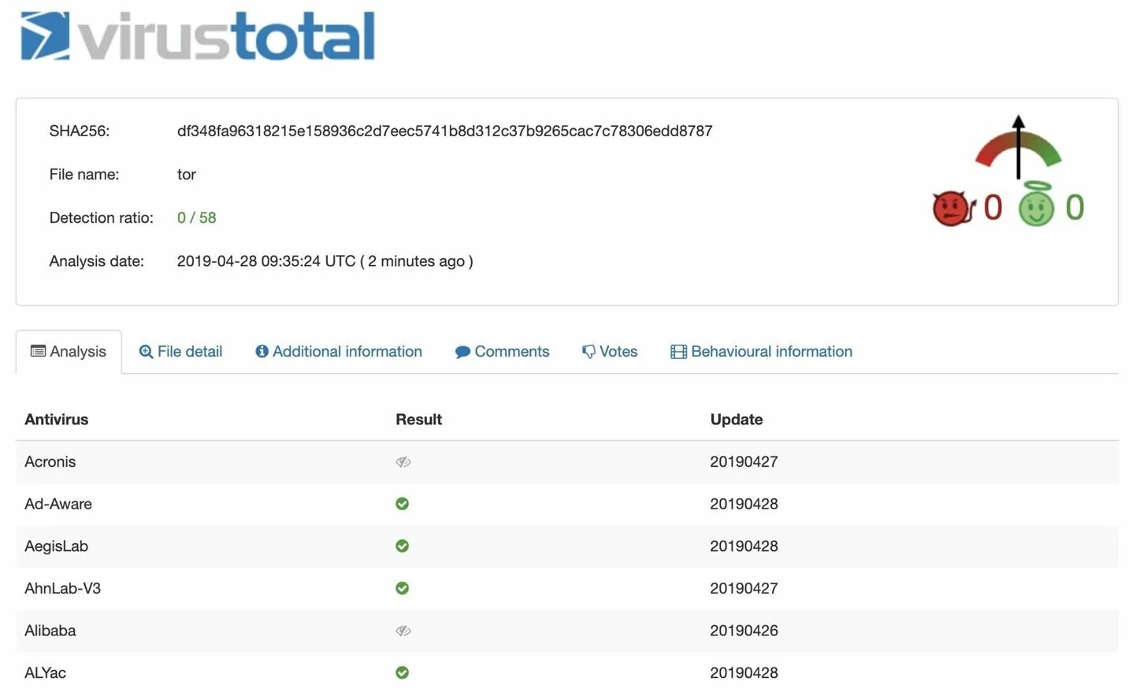Click the thumbs-down icon on Votes
The height and width of the screenshot is (692, 1147).
pyautogui.click(x=588, y=352)
